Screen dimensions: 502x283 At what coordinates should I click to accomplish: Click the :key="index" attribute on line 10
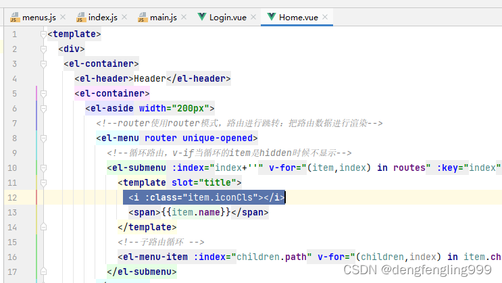point(469,168)
